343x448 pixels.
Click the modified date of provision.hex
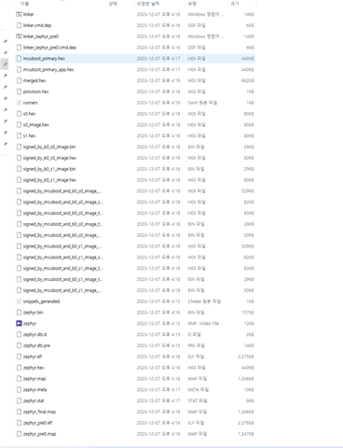coord(158,91)
